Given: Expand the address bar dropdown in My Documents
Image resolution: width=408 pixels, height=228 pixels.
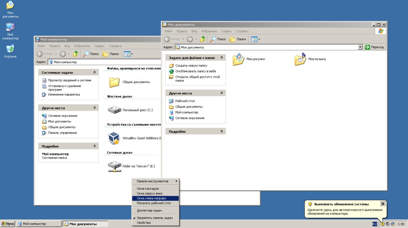Looking at the screenshot, I should click(x=360, y=47).
